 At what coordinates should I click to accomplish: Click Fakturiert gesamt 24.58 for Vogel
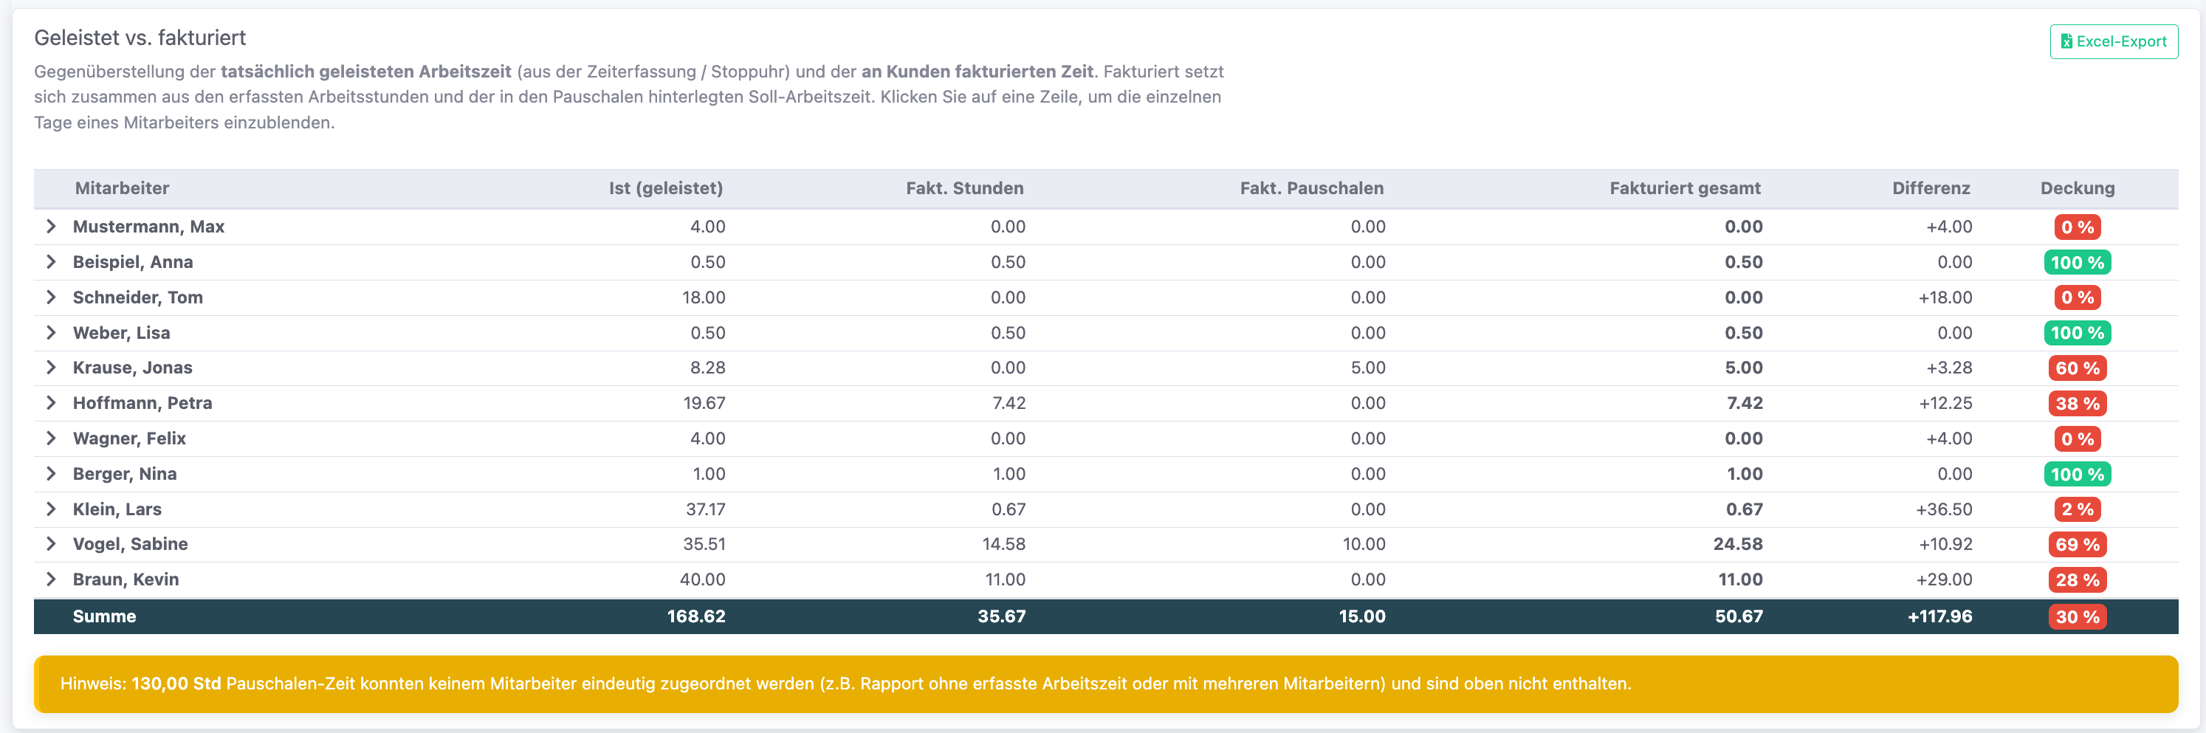(x=1738, y=544)
